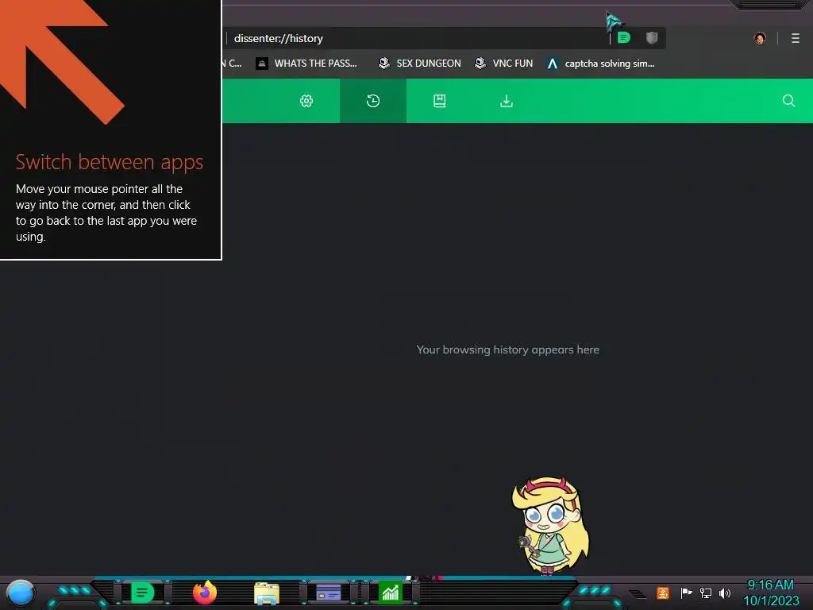Open the VNC FUN bookmark
This screenshot has width=813, height=610.
click(x=503, y=64)
